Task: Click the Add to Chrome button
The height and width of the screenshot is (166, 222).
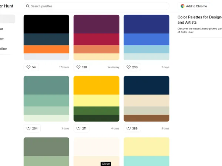Action: coord(194,6)
